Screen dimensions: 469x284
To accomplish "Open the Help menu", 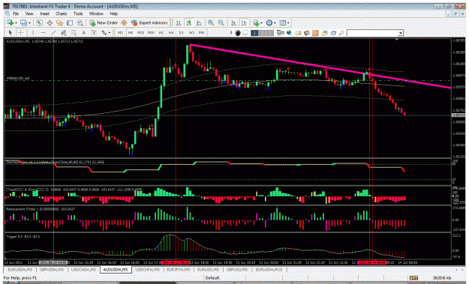I will [113, 13].
